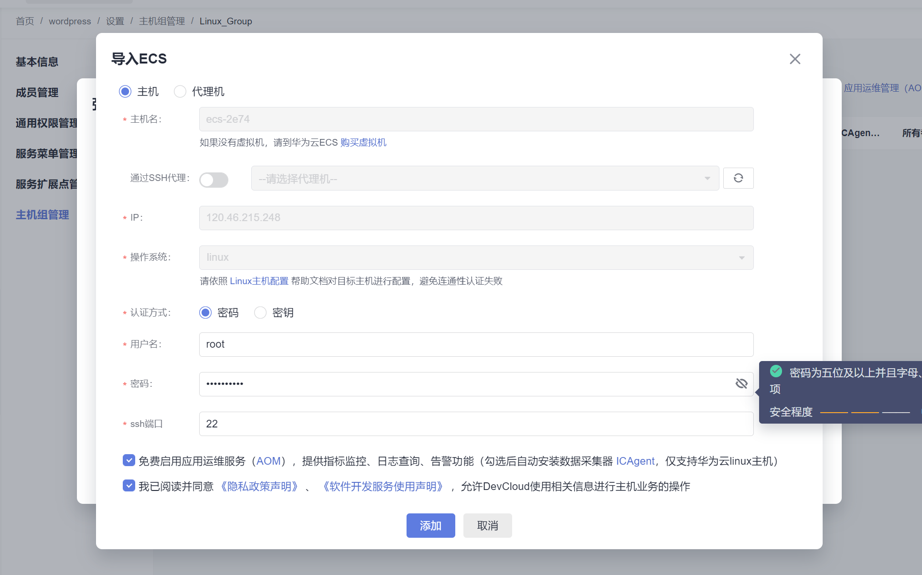This screenshot has width=922, height=575.
Task: Expand the 操作系统 linux dropdown
Action: pos(476,258)
